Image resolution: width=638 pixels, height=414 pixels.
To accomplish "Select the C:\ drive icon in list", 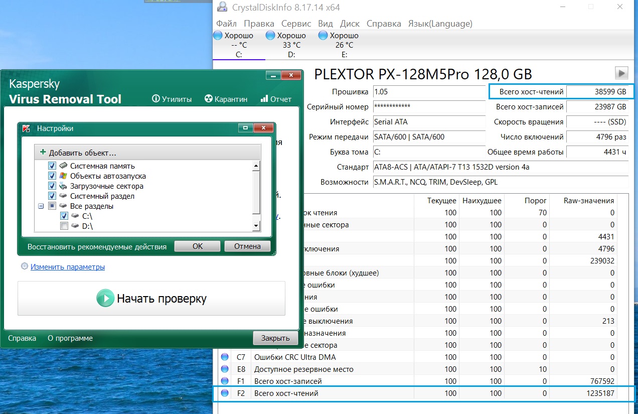I will [x=75, y=216].
